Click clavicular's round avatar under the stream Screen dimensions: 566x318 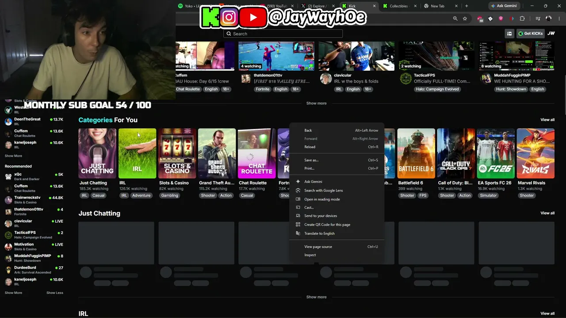point(326,79)
